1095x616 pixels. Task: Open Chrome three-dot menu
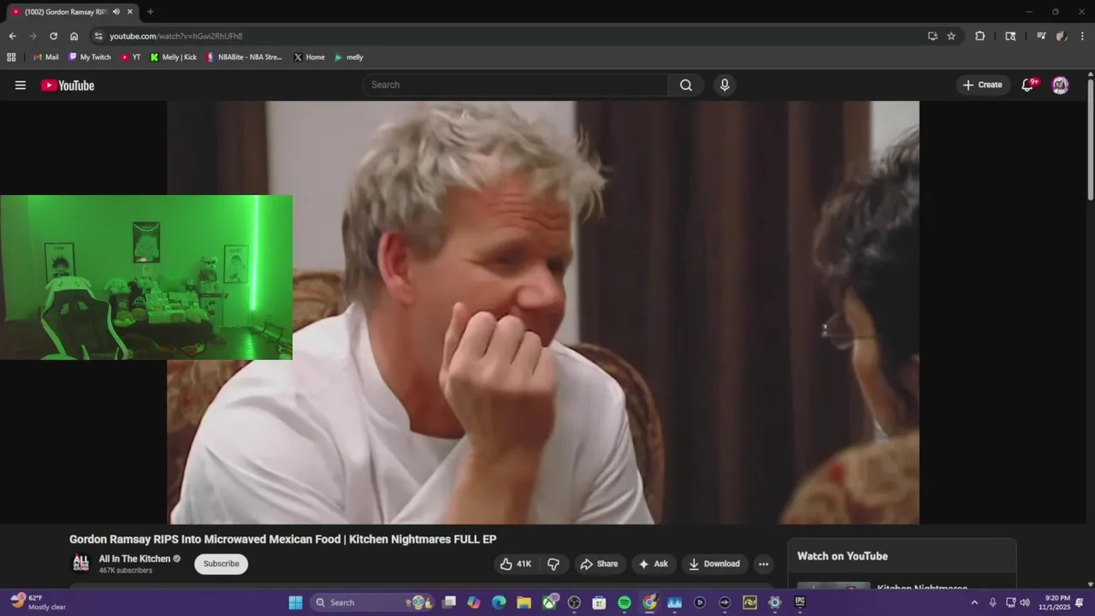[1082, 36]
